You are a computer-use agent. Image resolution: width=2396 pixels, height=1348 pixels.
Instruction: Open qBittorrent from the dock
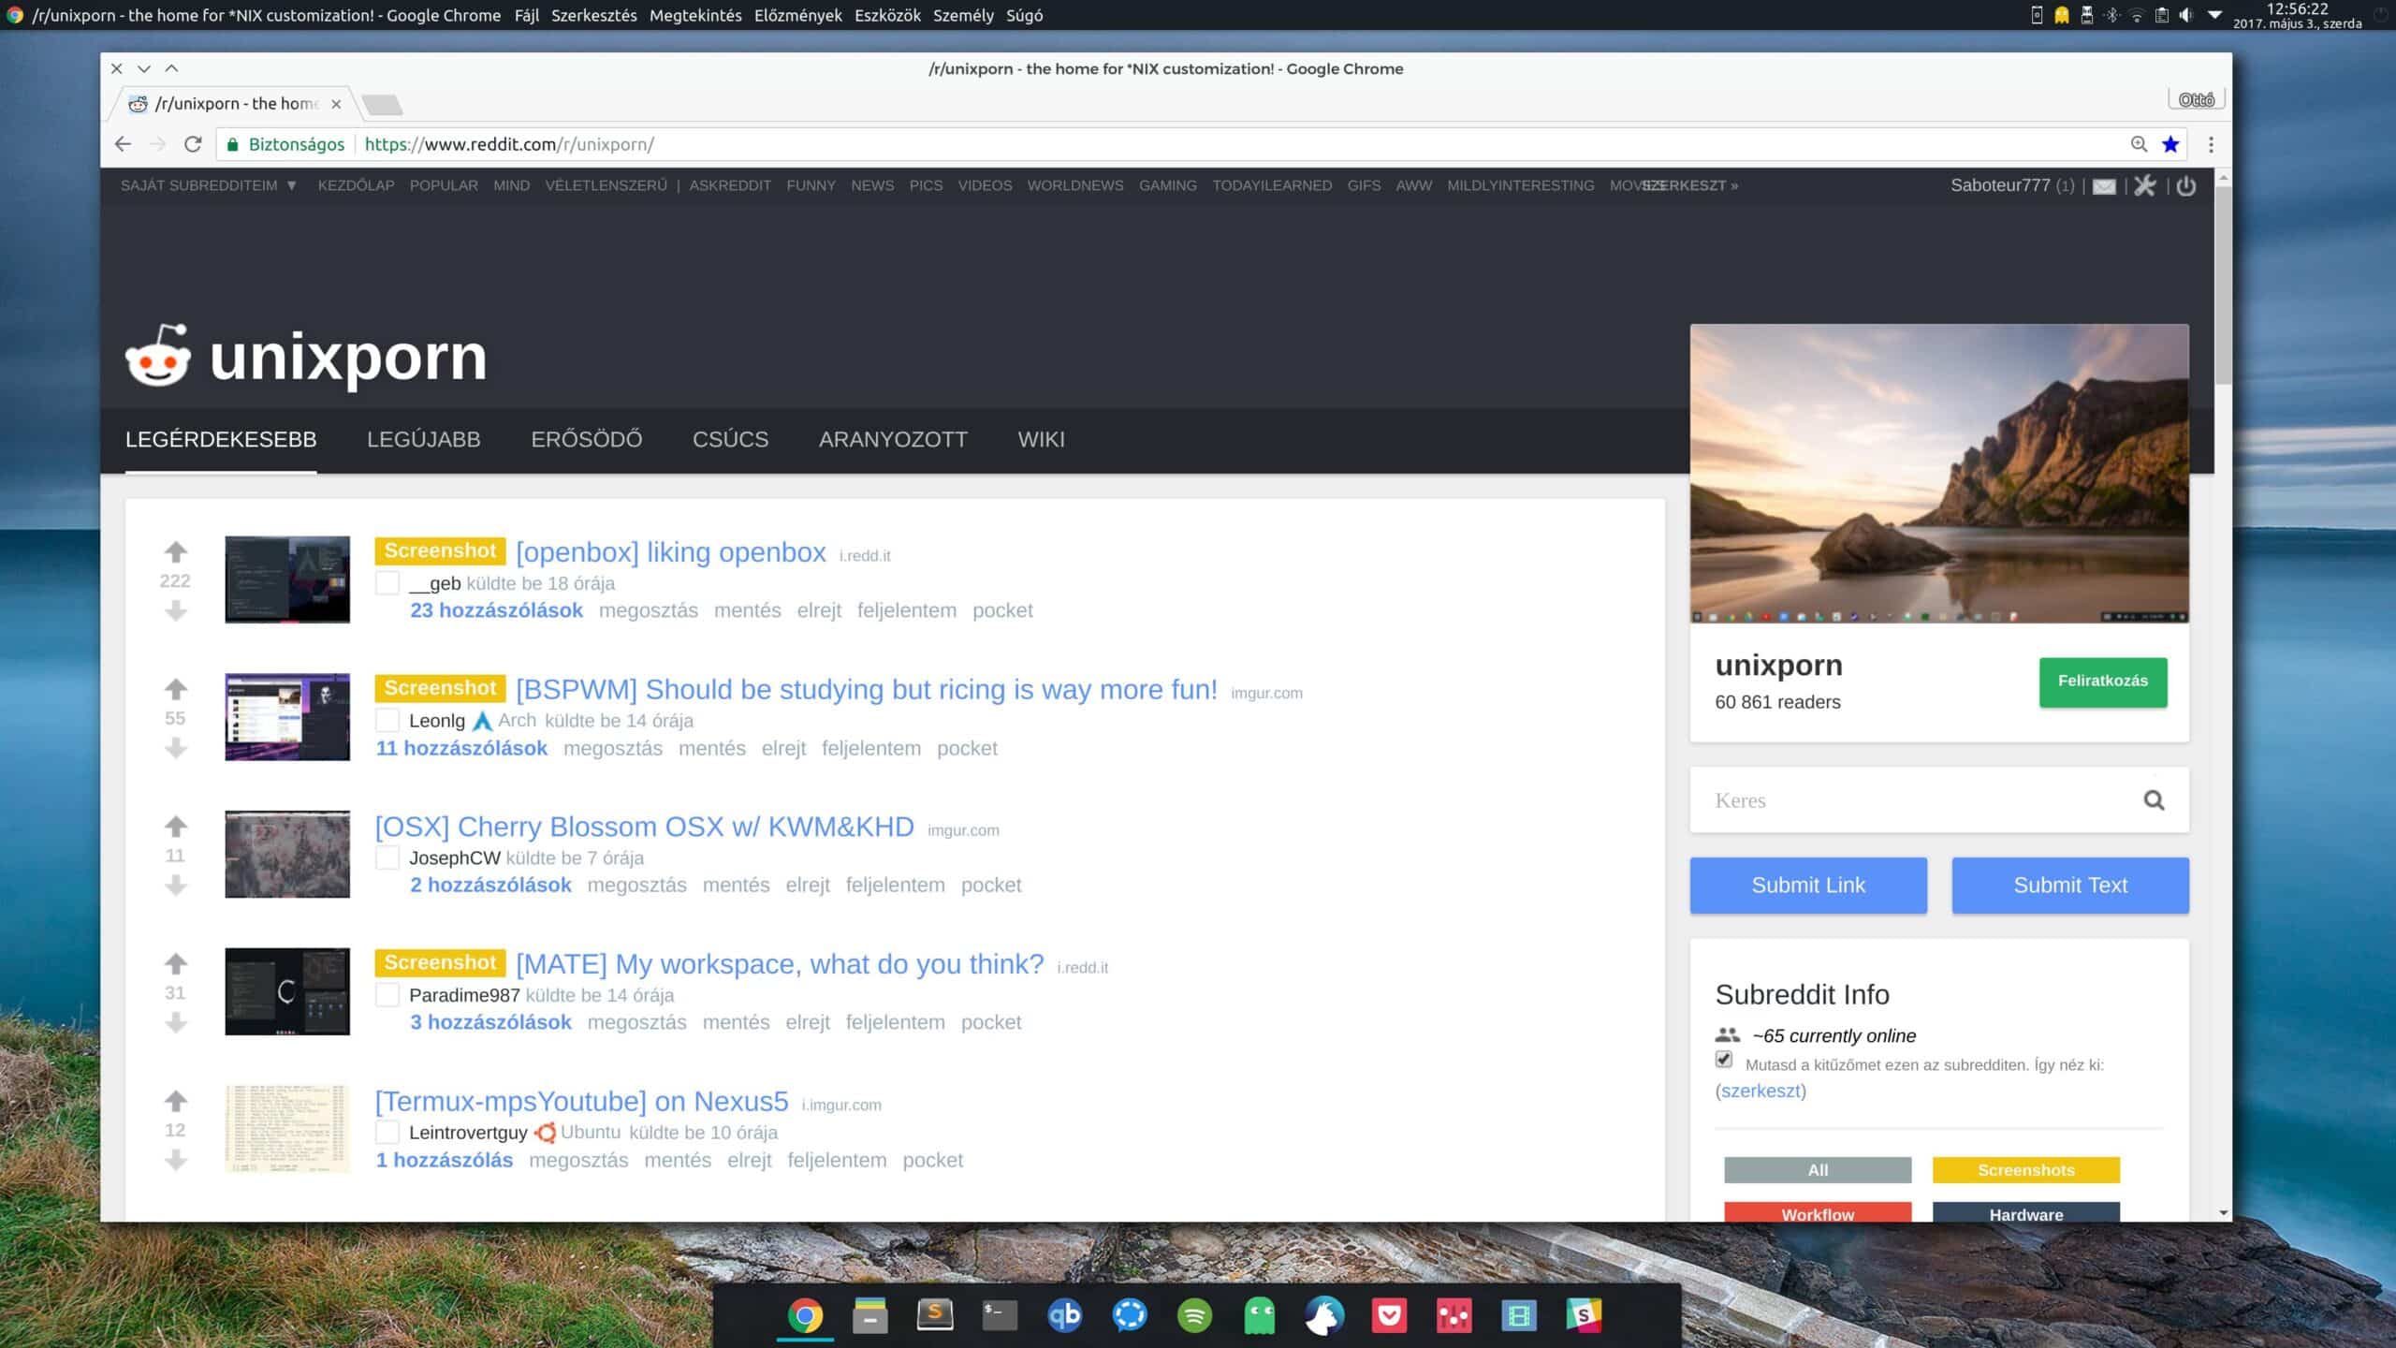[x=1065, y=1315]
